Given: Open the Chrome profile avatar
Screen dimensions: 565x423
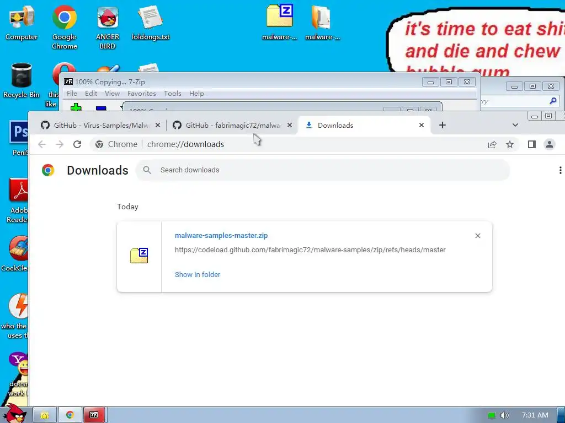Looking at the screenshot, I should [550, 144].
